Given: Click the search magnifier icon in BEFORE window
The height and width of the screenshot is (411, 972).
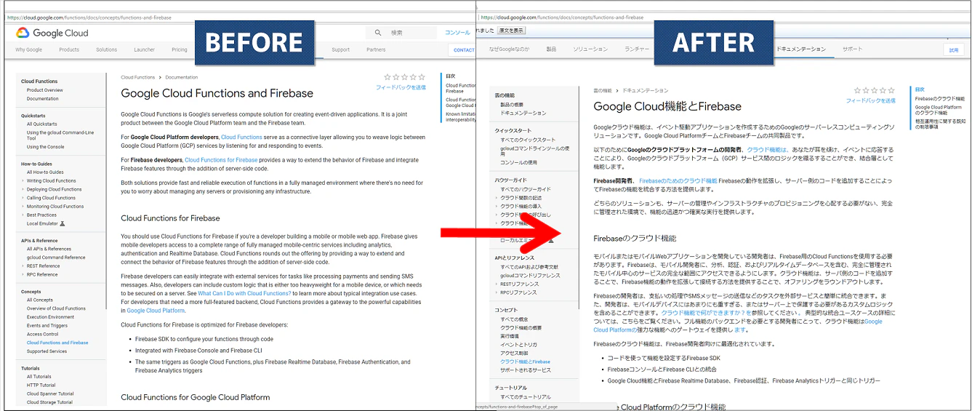Looking at the screenshot, I should 378,33.
